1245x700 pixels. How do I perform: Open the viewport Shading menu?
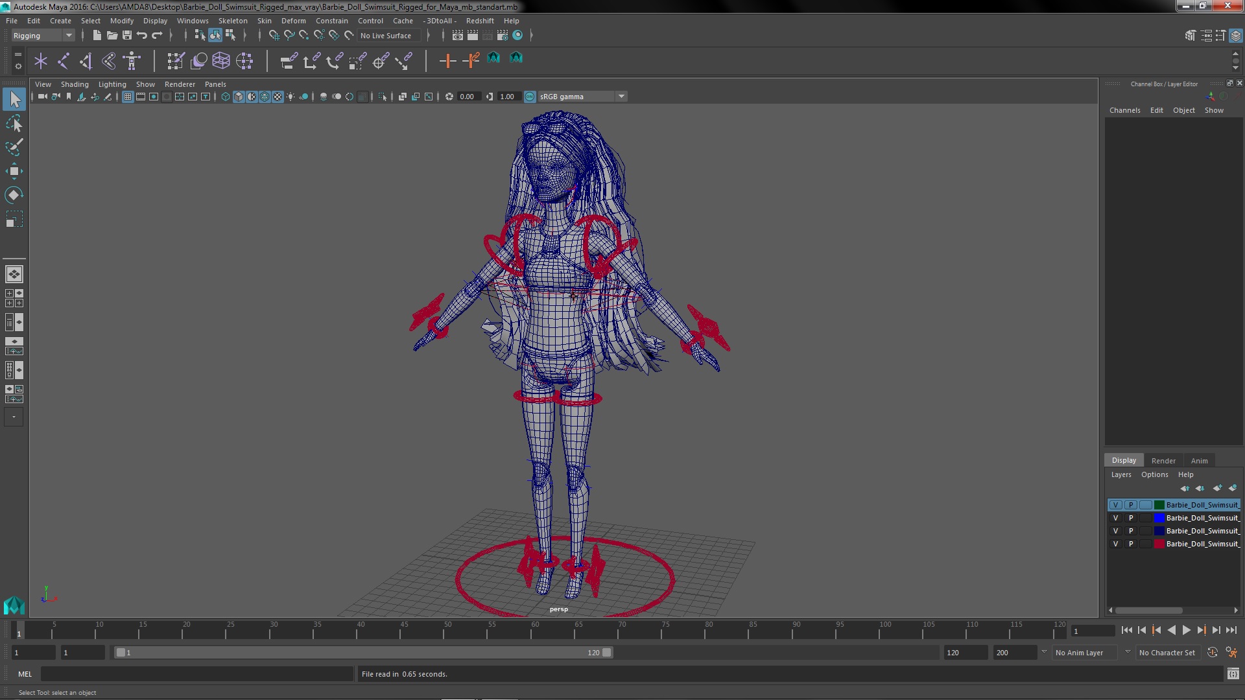(x=75, y=84)
